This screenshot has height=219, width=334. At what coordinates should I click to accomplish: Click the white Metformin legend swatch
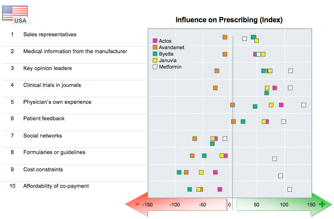click(x=155, y=67)
